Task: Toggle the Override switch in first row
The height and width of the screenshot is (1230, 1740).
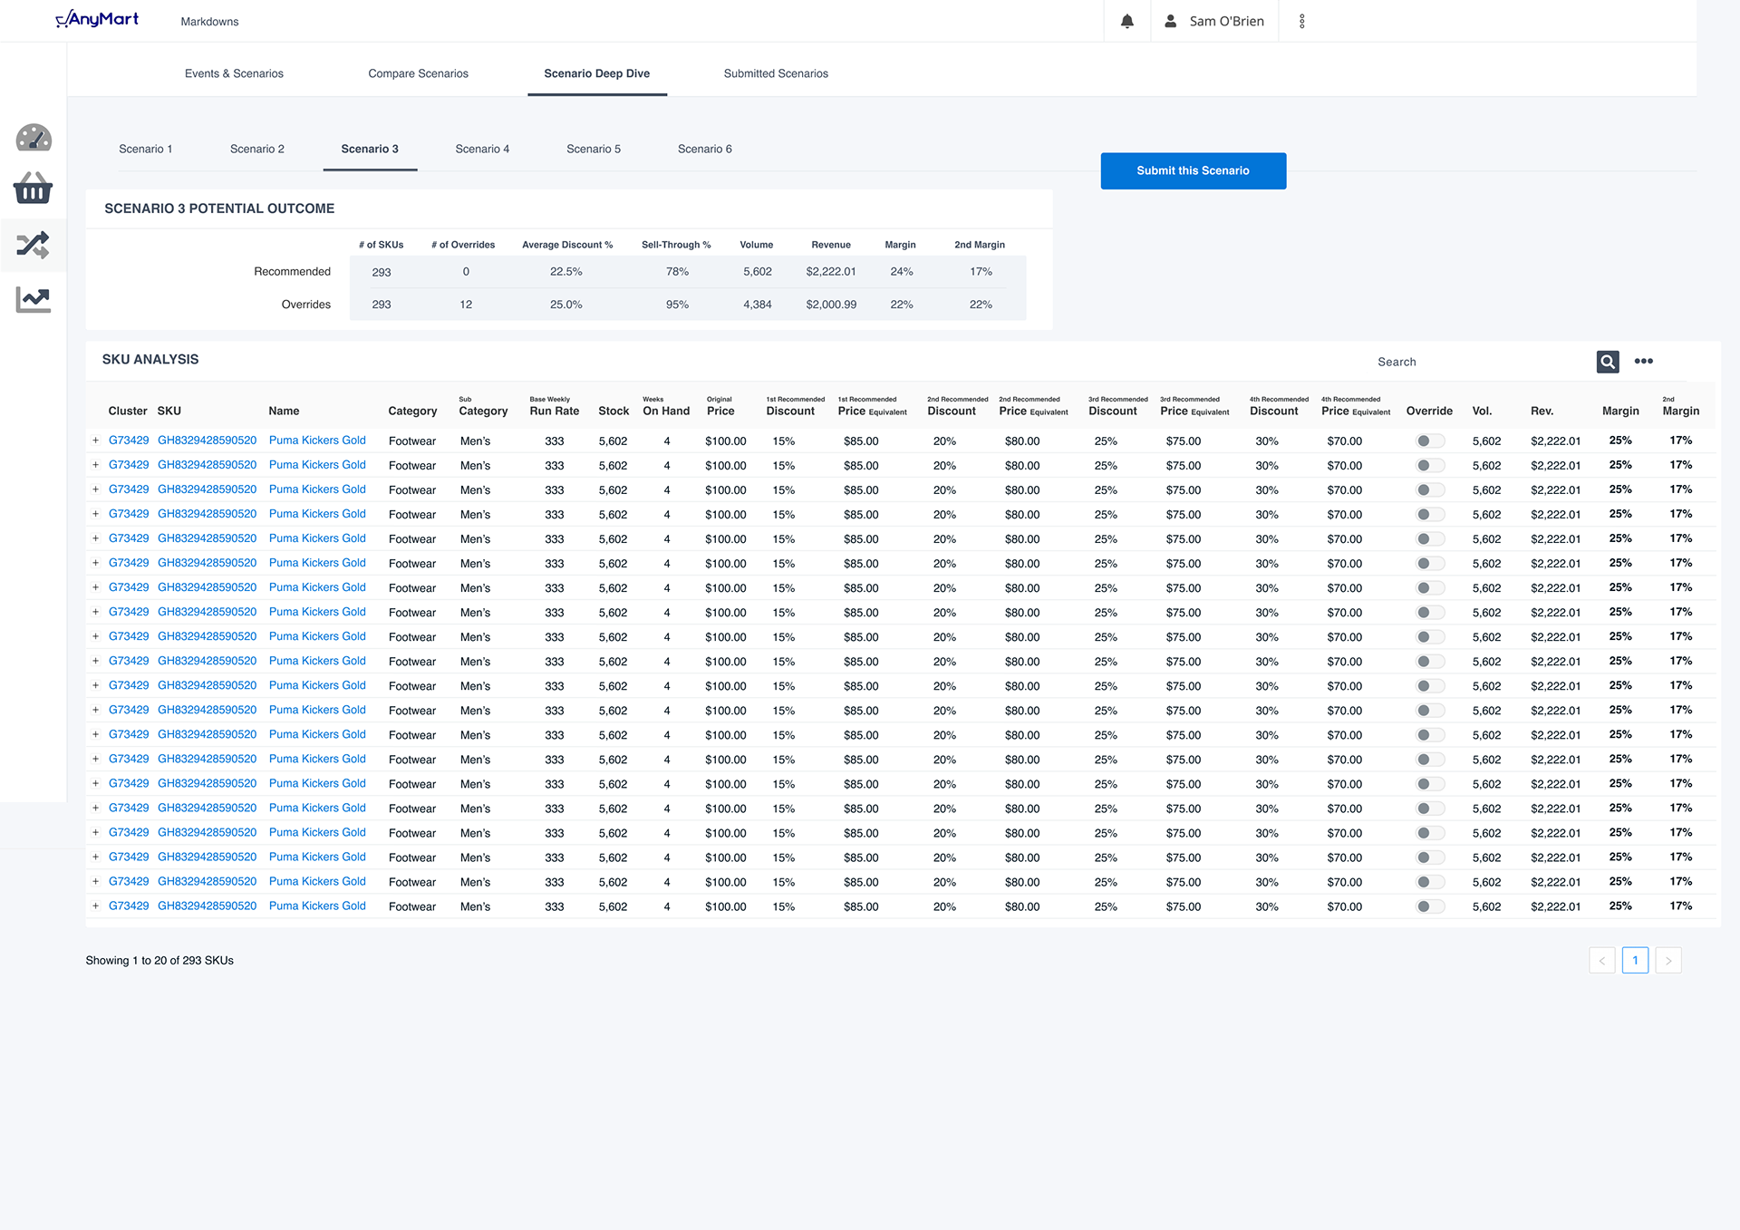Action: point(1429,441)
